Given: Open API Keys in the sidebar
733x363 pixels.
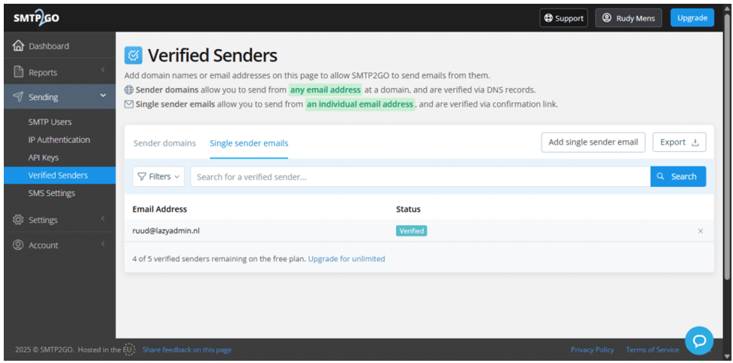Looking at the screenshot, I should click(44, 157).
